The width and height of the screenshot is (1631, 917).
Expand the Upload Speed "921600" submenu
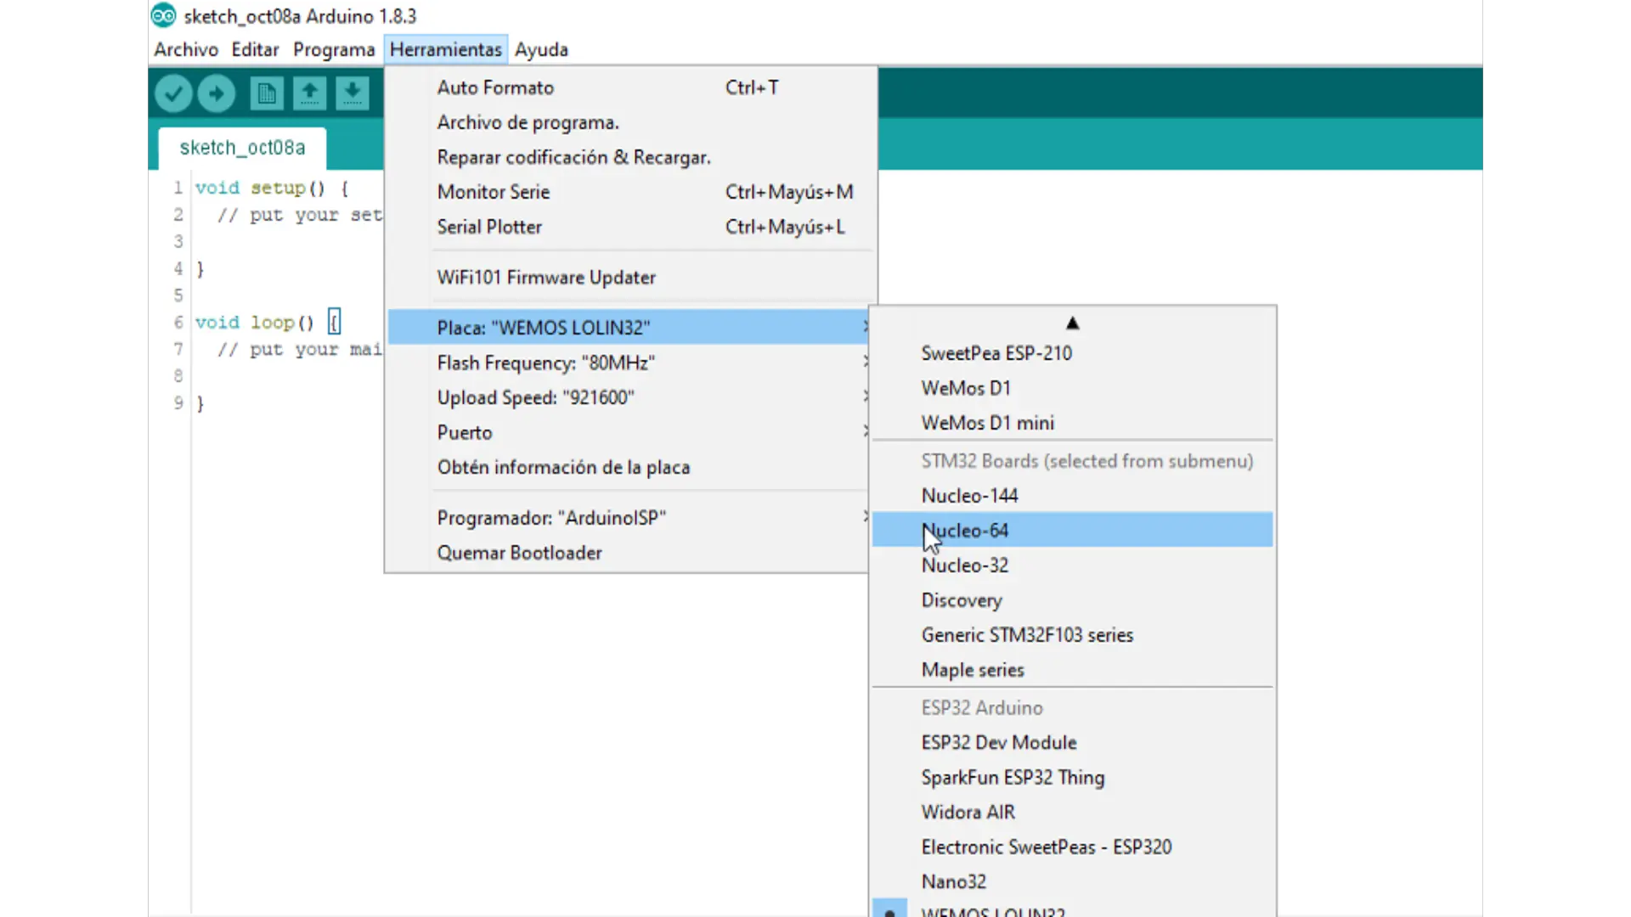tap(629, 397)
